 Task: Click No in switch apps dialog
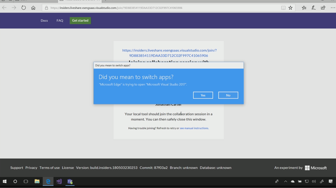point(228,95)
